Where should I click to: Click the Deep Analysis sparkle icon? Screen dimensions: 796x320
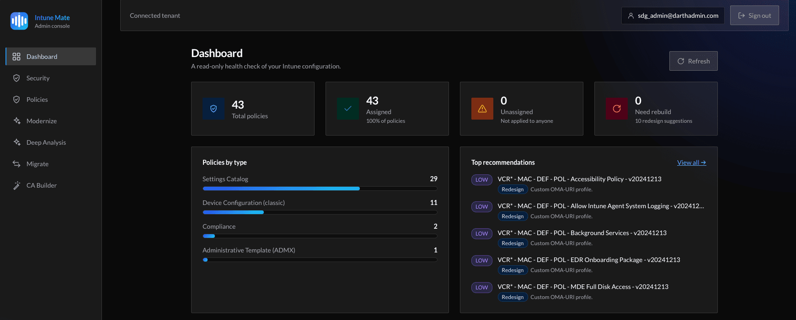click(17, 142)
